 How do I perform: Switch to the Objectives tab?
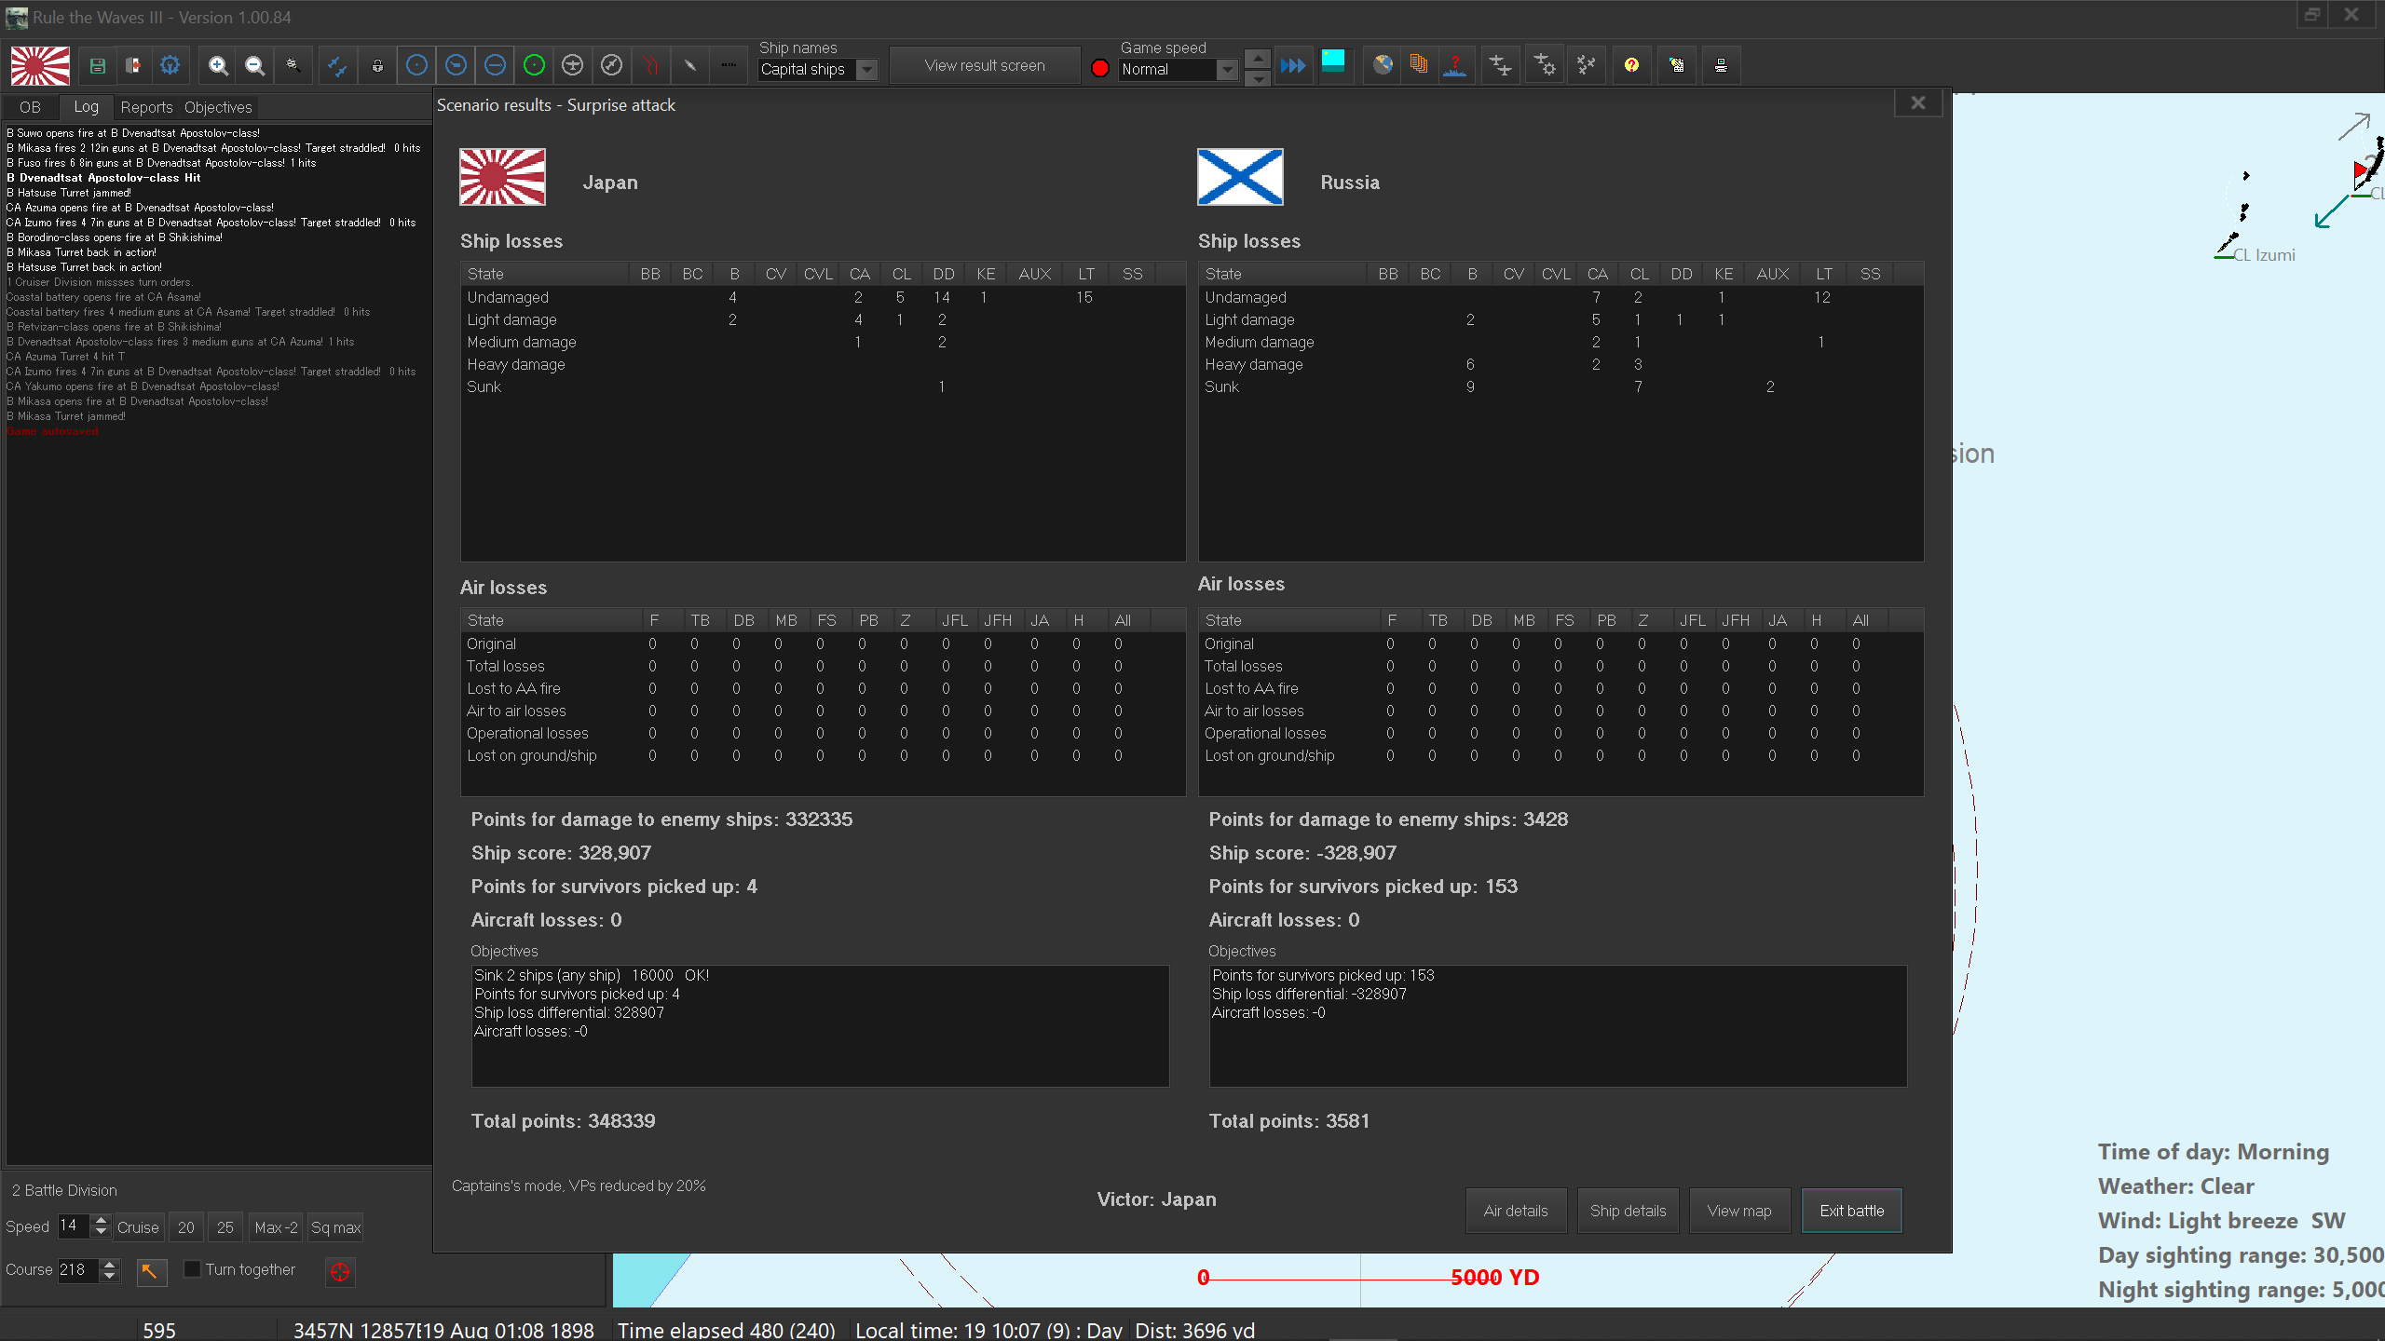click(x=218, y=107)
